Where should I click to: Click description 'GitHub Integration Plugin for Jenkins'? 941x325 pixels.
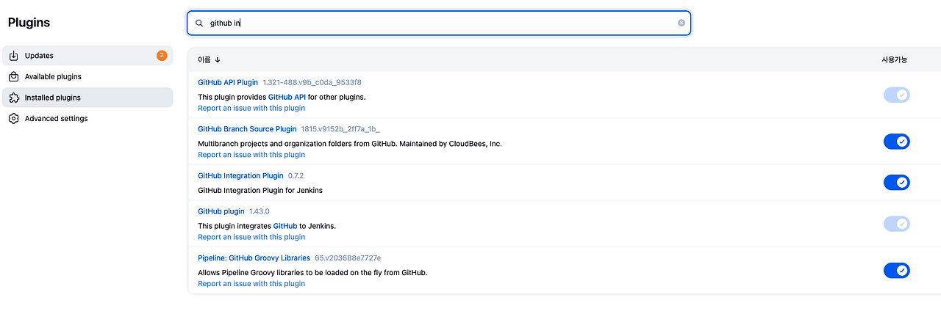tap(260, 190)
